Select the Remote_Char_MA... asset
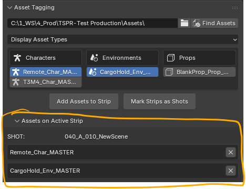This screenshot has width=246, height=189. coord(46,72)
